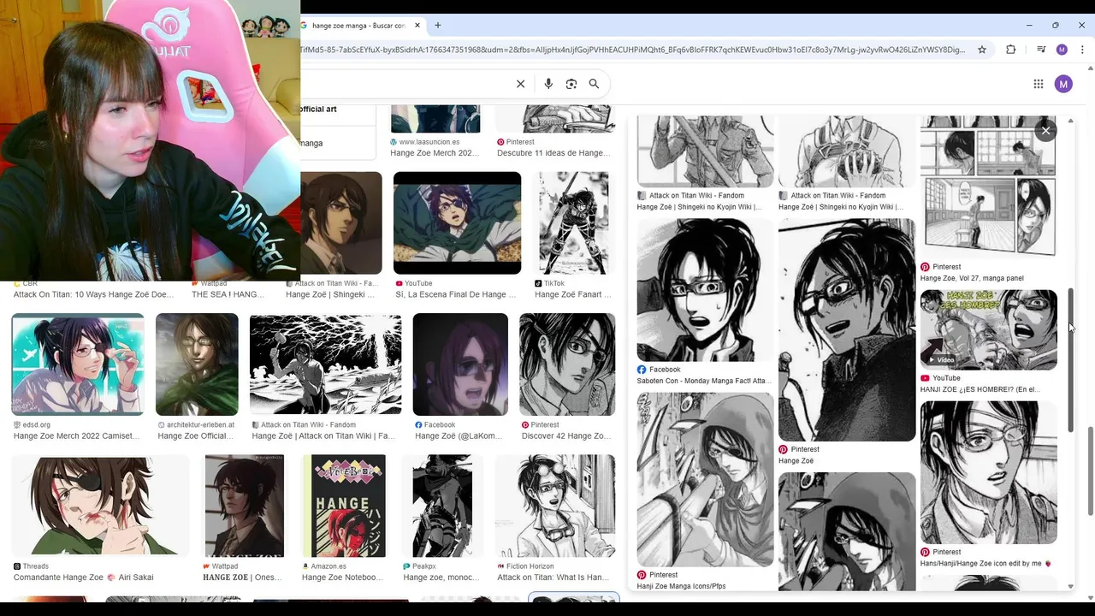Screen dimensions: 1095x616
Task: Clear the Google search box text
Action: coord(520,84)
